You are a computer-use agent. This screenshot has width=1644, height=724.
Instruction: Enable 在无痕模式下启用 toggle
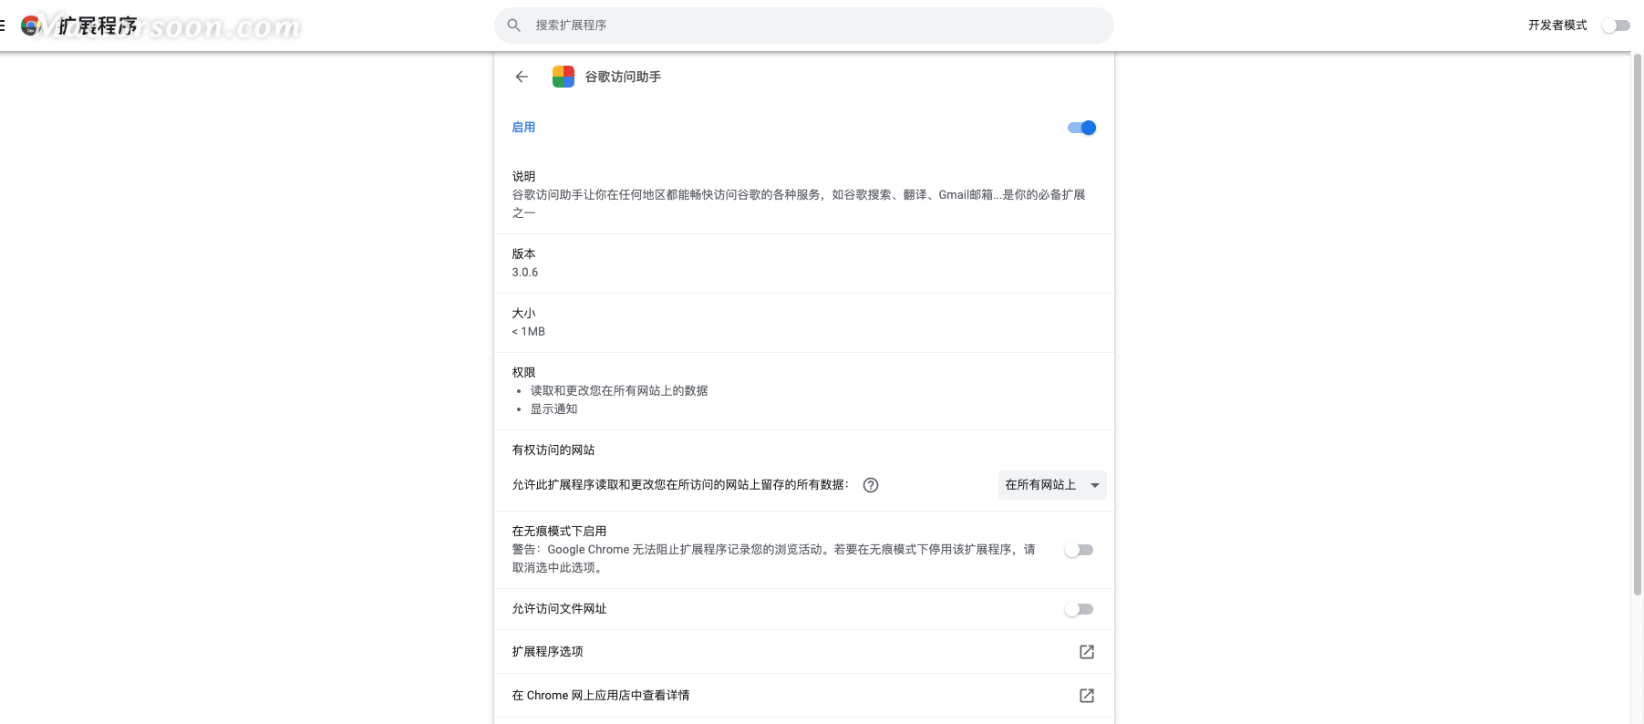tap(1079, 550)
